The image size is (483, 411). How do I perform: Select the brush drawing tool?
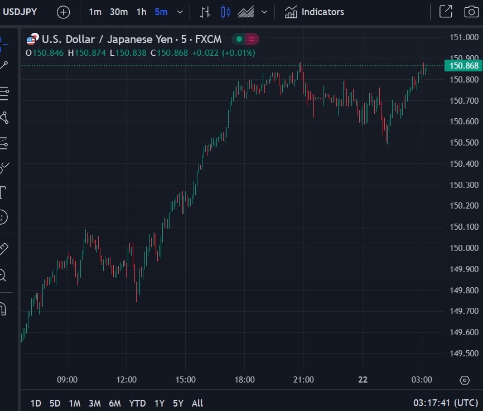tap(4, 168)
